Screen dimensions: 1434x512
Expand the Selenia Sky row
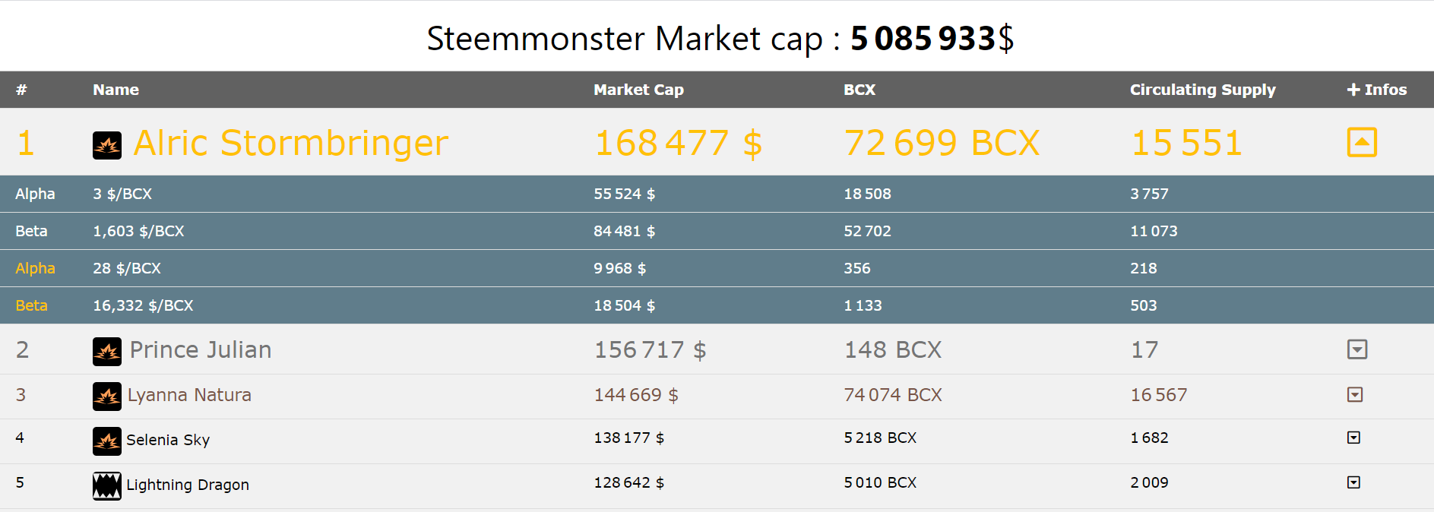(x=1353, y=438)
